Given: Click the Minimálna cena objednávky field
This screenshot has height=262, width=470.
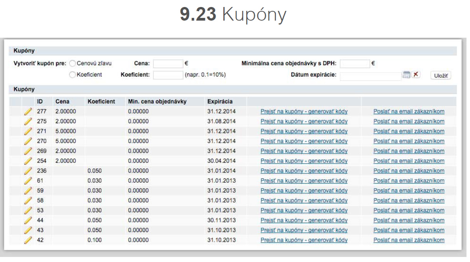Looking at the screenshot, I should tap(354, 64).
